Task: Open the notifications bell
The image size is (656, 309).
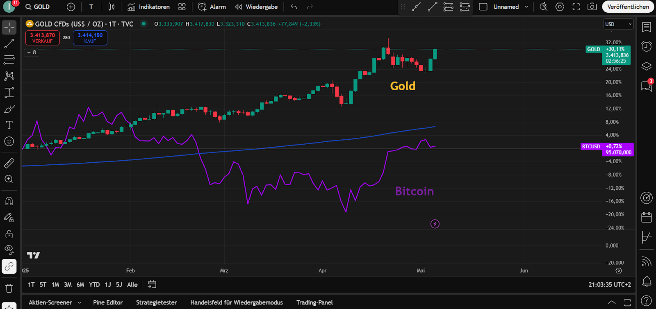Action: [x=647, y=282]
